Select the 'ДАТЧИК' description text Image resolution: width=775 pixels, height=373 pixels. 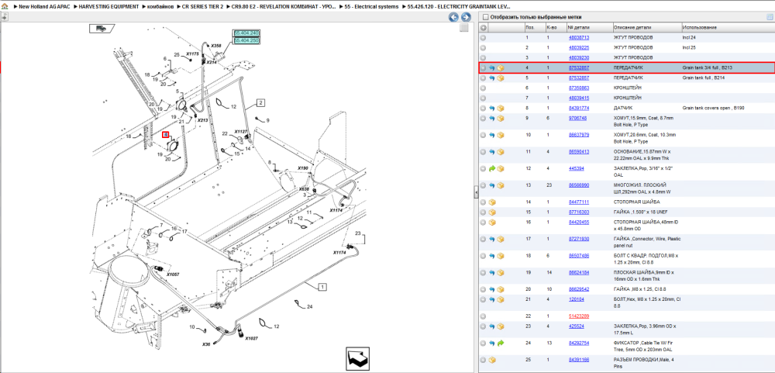click(x=623, y=108)
